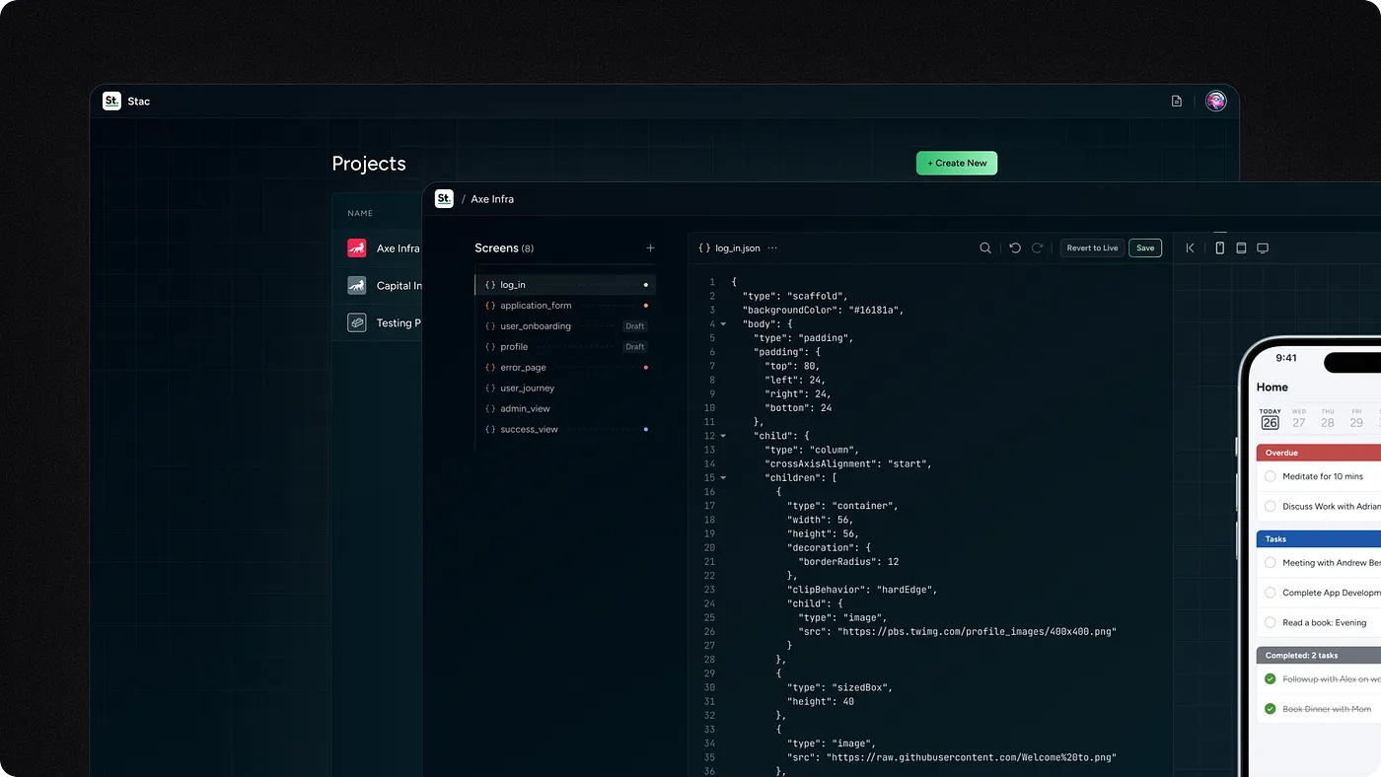The height and width of the screenshot is (777, 1381).
Task: Click the Create New button
Action: [956, 163]
